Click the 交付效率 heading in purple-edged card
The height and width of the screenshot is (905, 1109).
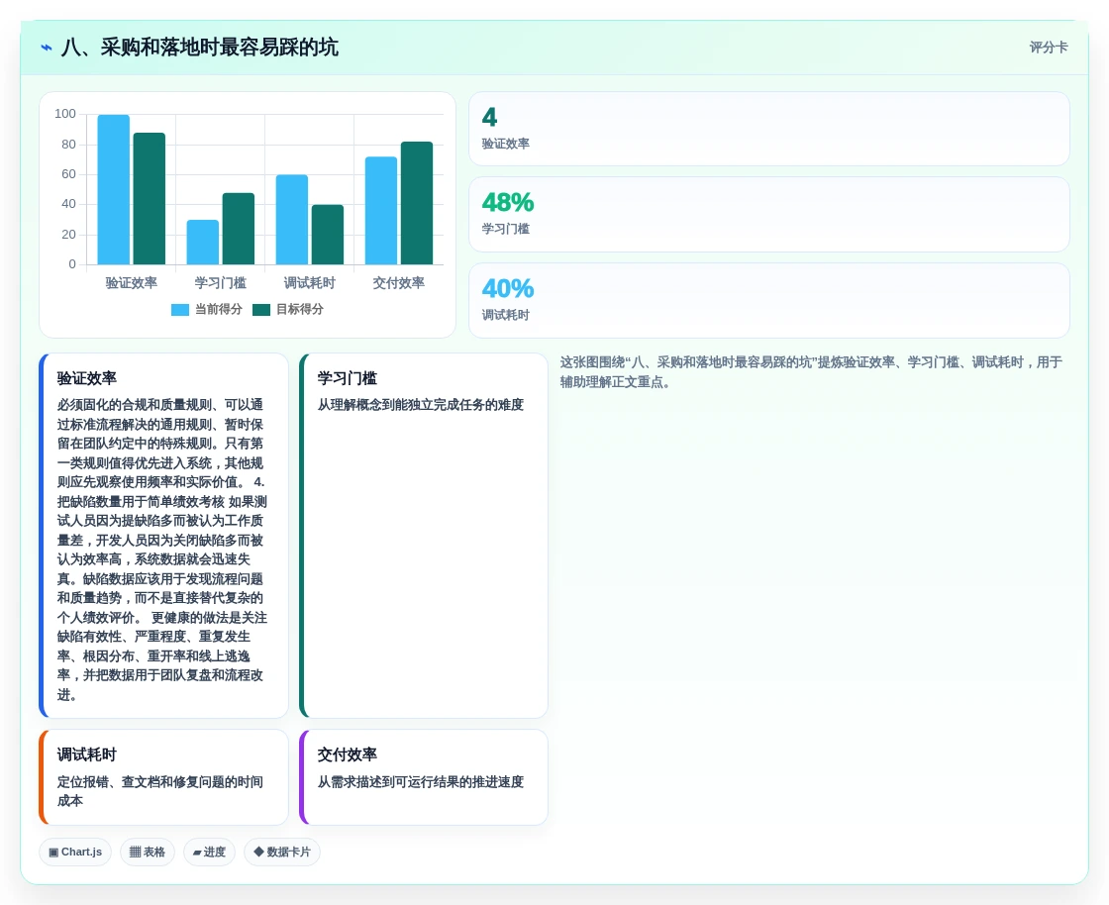tap(348, 754)
